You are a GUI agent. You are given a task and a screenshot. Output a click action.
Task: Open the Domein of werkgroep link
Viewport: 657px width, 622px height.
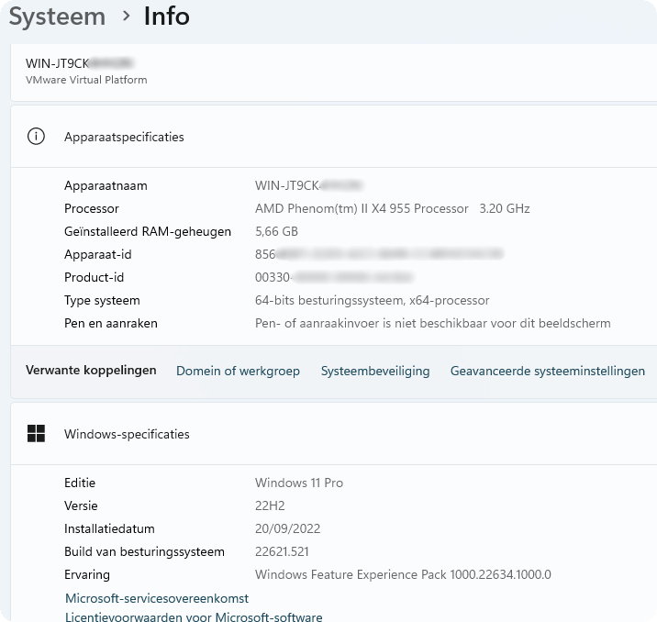(238, 371)
